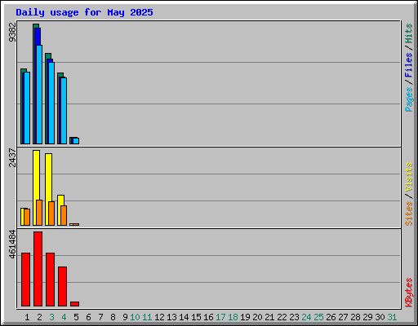
Task: Click day label 20 on the axis
Action: tap(257, 317)
